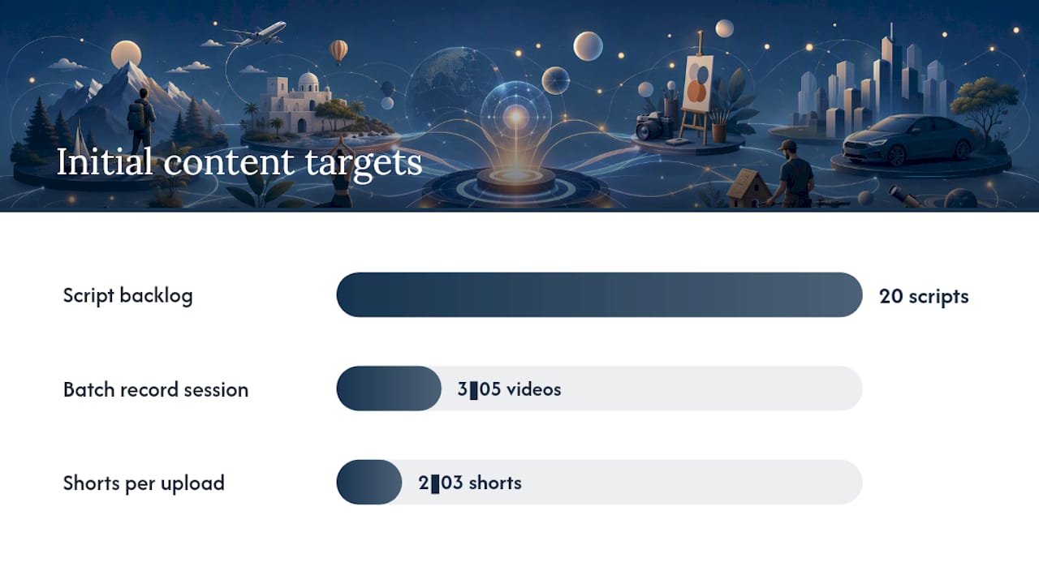Image resolution: width=1039 pixels, height=584 pixels.
Task: Select the header banner illustration
Action: tap(519, 105)
